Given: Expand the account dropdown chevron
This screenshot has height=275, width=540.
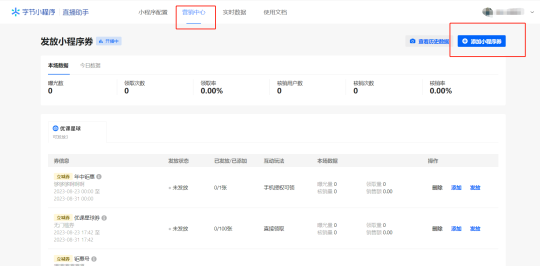Looking at the screenshot, I should [532, 12].
